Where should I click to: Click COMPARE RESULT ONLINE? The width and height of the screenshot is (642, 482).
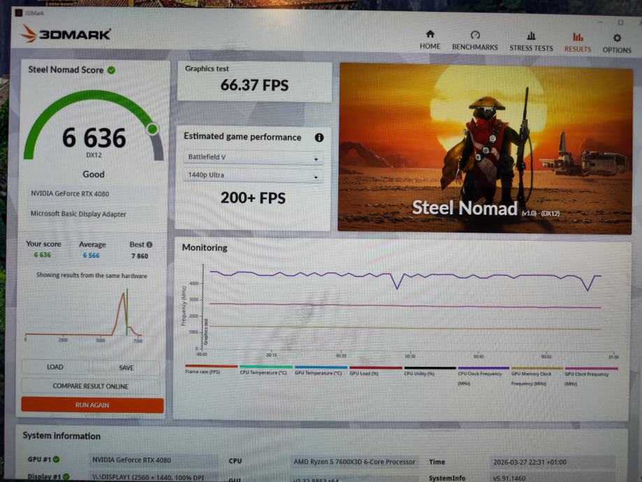pos(91,386)
